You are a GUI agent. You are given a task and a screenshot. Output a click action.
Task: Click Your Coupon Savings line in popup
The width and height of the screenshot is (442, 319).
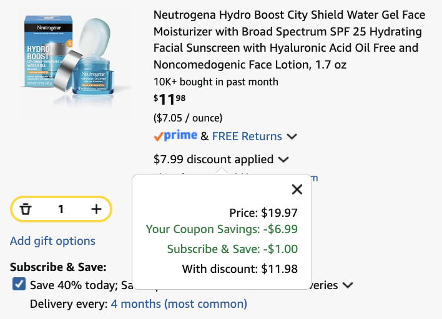tap(222, 229)
